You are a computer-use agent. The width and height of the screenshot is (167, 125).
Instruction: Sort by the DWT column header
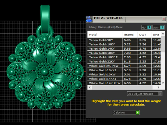(144, 35)
